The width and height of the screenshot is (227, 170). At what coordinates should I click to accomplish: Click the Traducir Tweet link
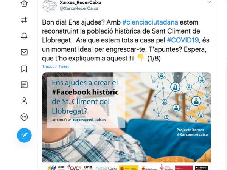(56, 66)
